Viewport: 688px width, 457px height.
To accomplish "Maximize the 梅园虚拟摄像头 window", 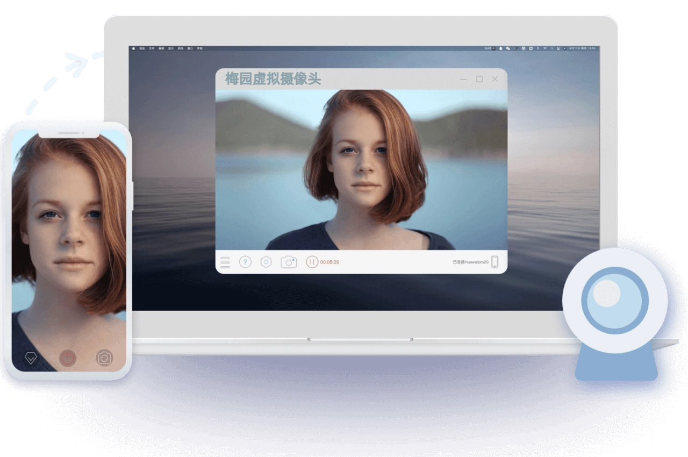I will point(479,79).
